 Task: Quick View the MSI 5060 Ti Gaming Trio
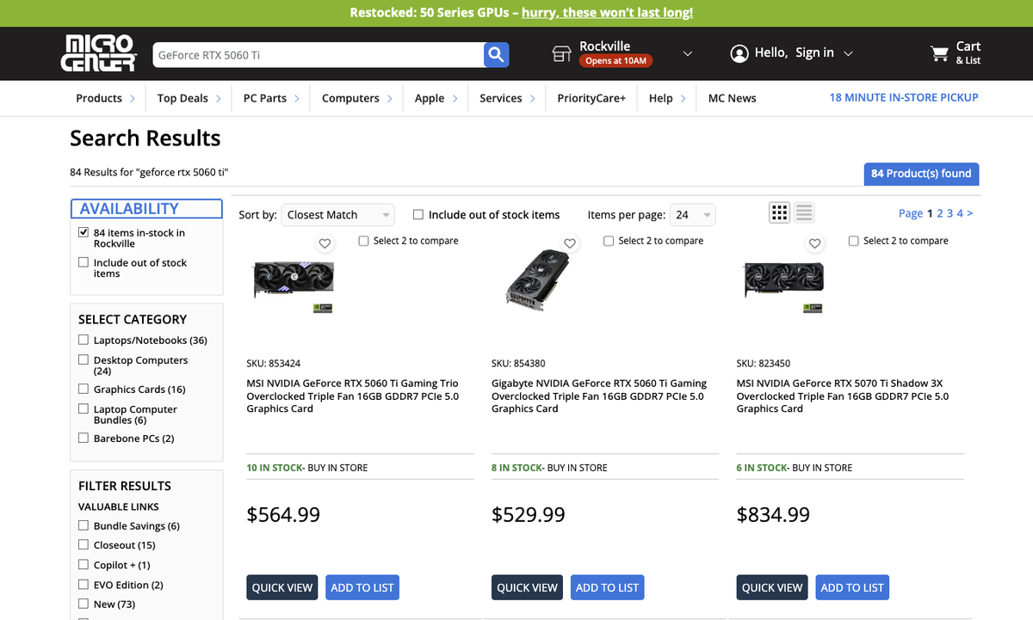282,587
